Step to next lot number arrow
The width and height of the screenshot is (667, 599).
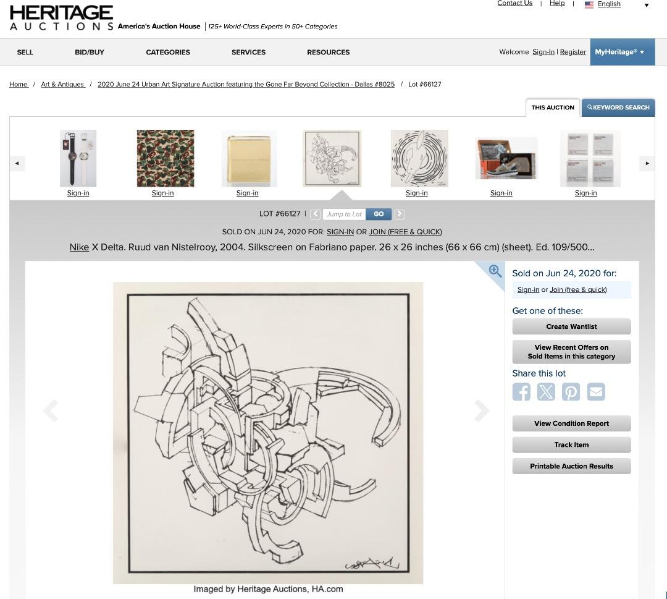[x=400, y=214]
